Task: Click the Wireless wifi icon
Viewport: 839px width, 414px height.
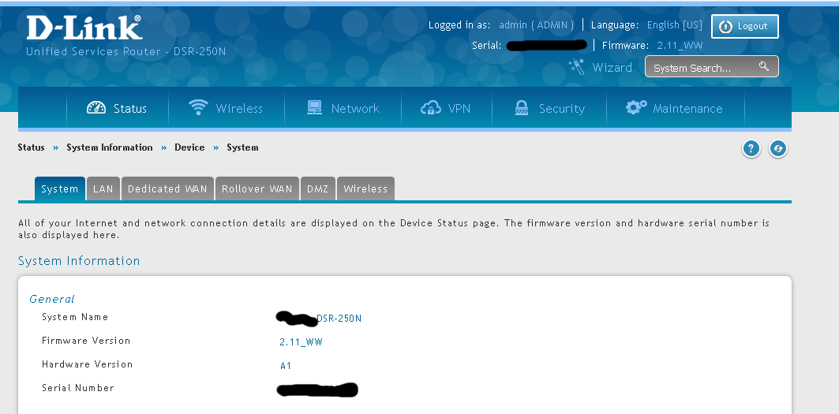Action: pos(199,107)
